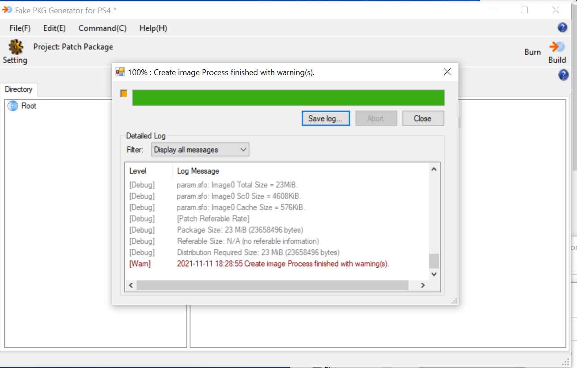577x368 pixels.
Task: Open the help icon beside menu bar
Action: pyautogui.click(x=562, y=27)
